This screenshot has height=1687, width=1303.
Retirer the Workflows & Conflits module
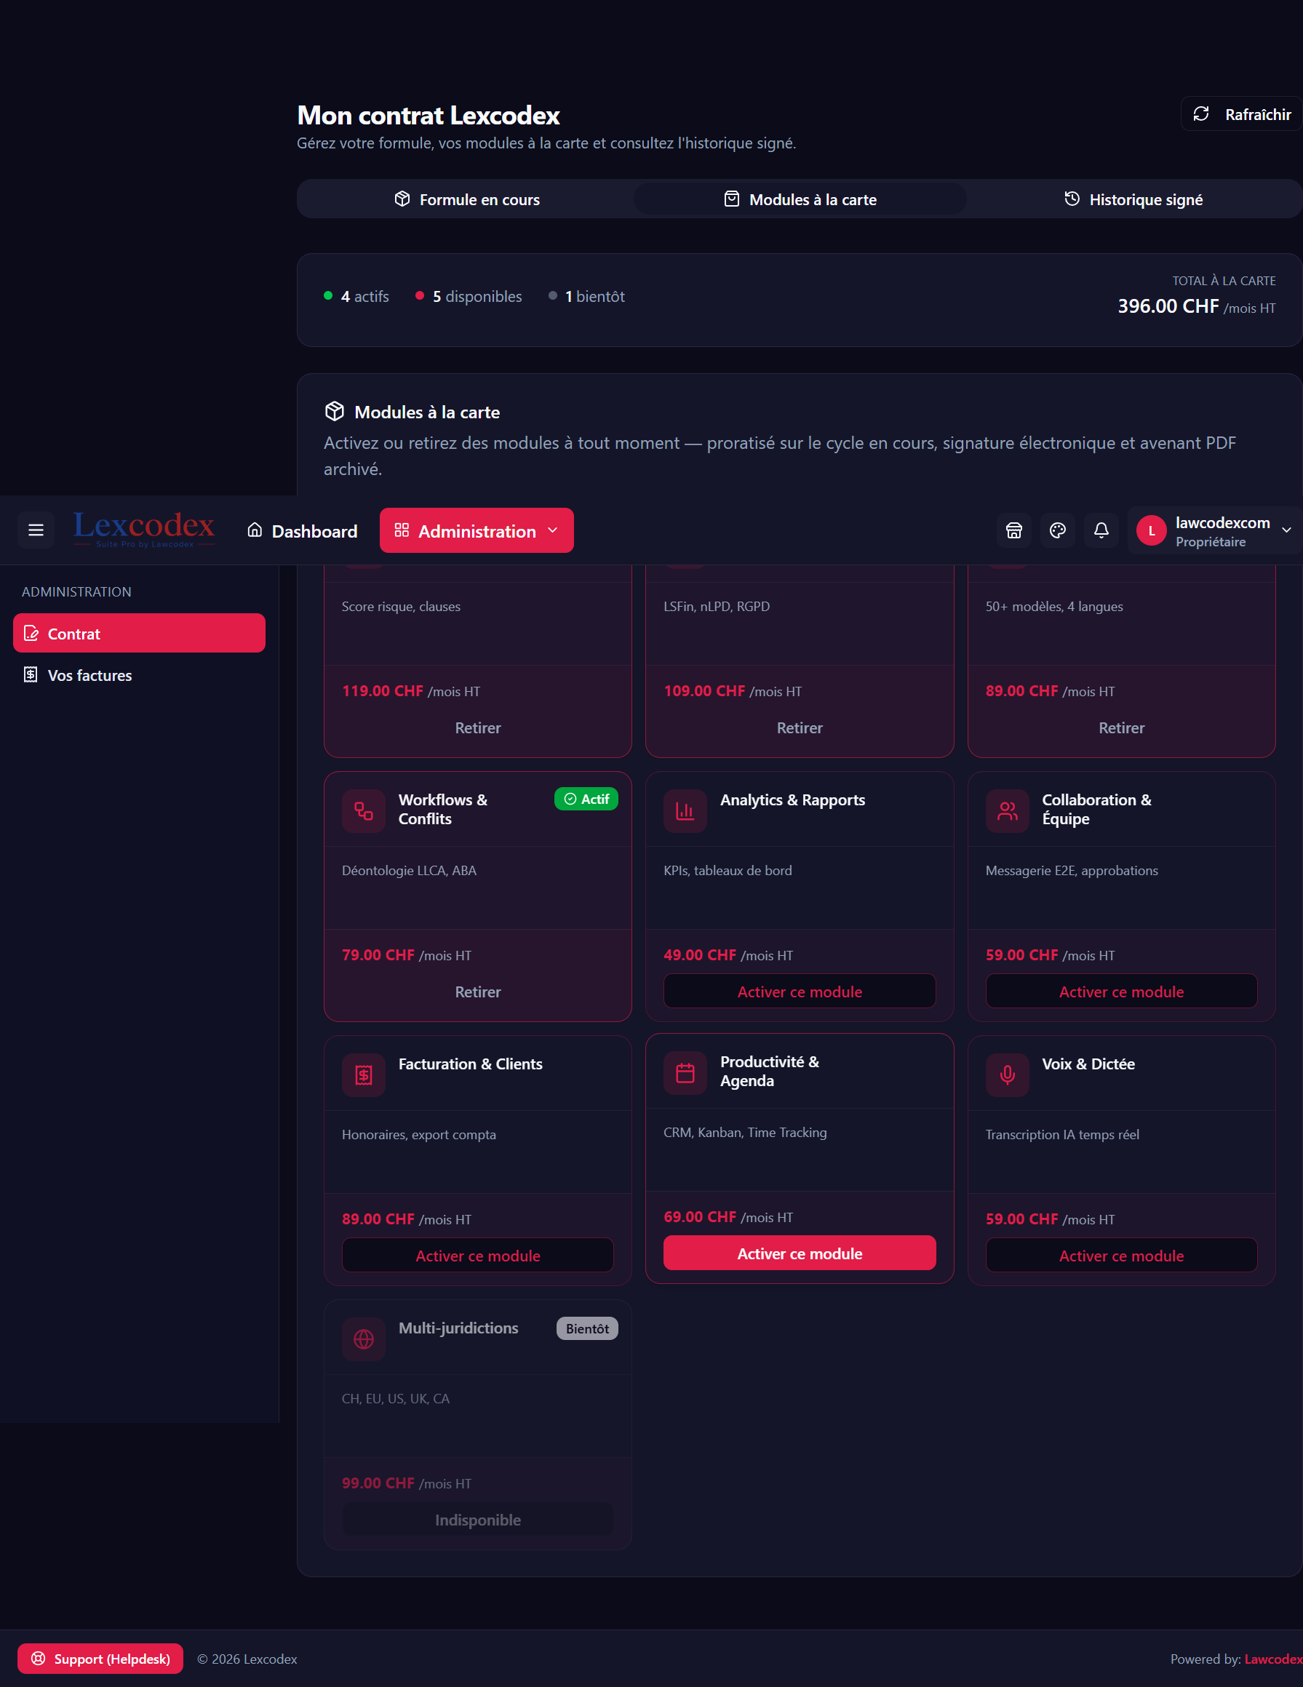tap(478, 992)
